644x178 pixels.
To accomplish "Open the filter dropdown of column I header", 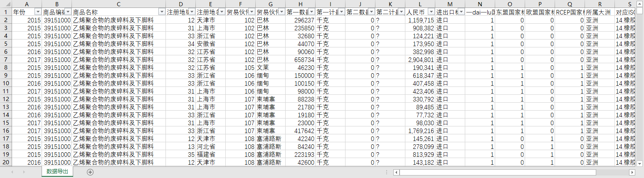I will point(342,12).
